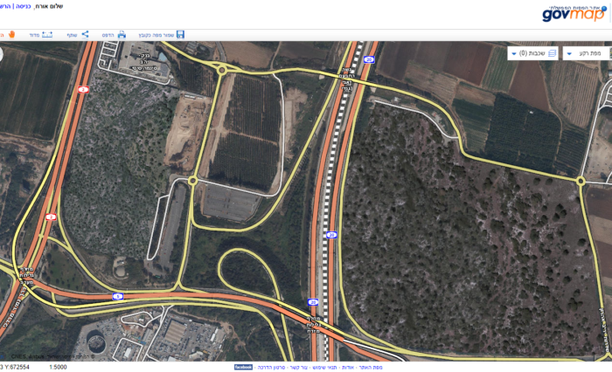Image resolution: width=612 pixels, height=372 pixels.
Task: Click the govmap logo
Action: (x=574, y=14)
